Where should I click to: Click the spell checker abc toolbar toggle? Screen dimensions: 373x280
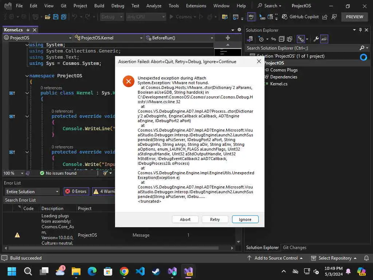[251, 17]
